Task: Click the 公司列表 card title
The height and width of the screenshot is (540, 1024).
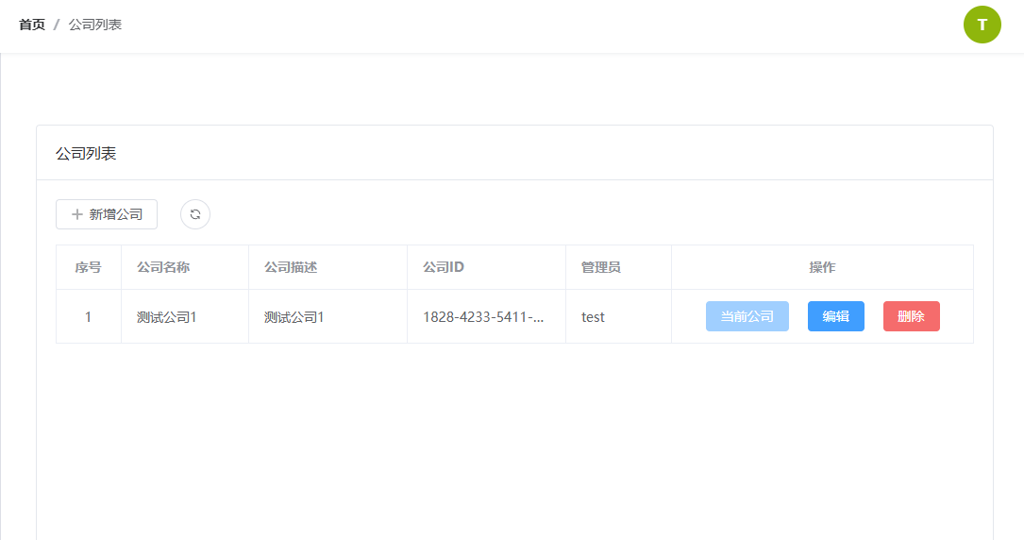Action: pyautogui.click(x=86, y=153)
